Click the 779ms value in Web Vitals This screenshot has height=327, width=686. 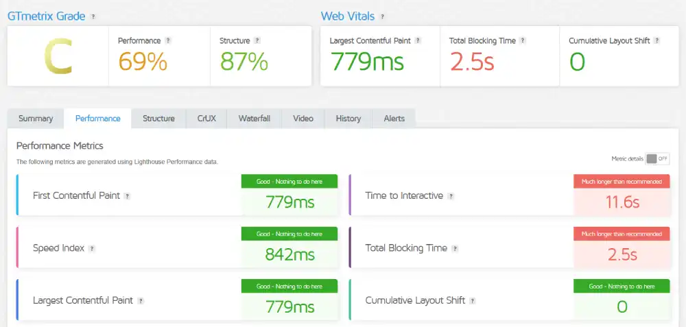point(366,61)
